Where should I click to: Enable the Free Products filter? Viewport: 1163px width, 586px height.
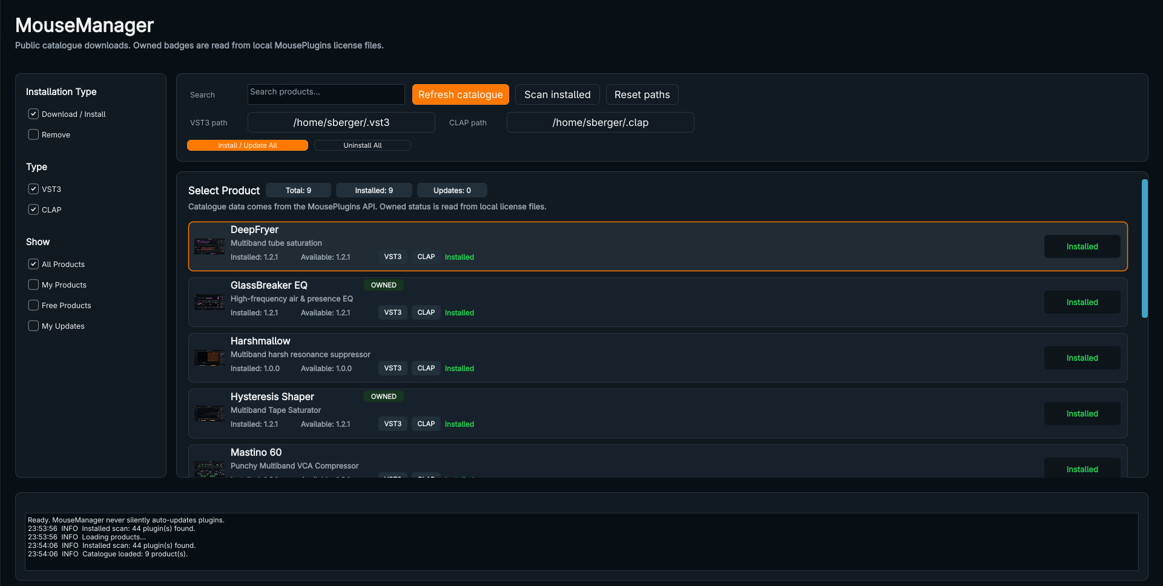[x=33, y=305]
